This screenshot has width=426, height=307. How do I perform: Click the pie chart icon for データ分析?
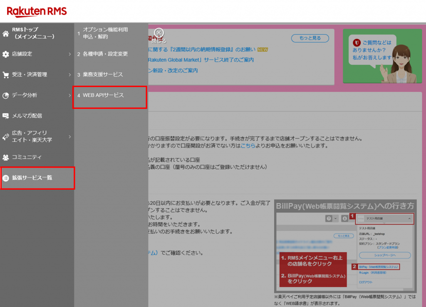pos(5,95)
